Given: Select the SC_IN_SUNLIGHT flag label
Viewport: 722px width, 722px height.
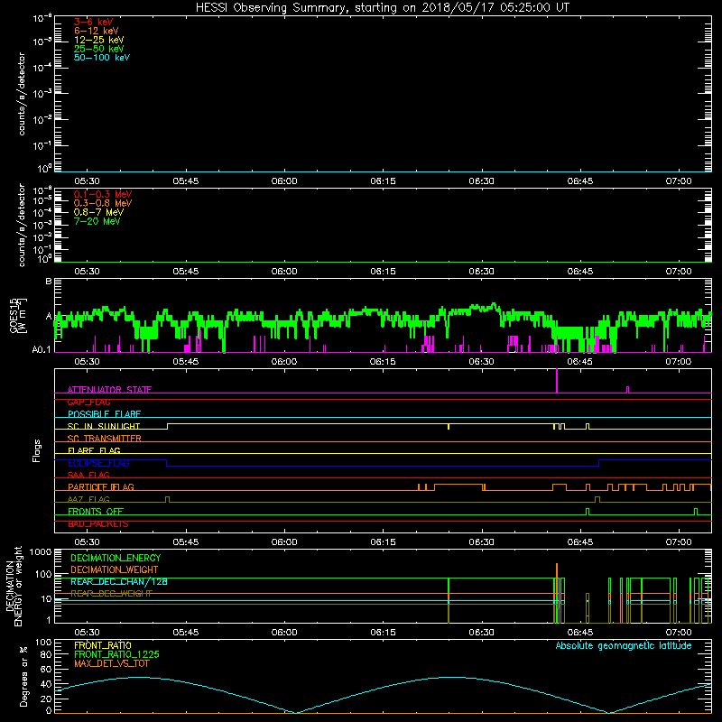Looking at the screenshot, I should pos(104,426).
